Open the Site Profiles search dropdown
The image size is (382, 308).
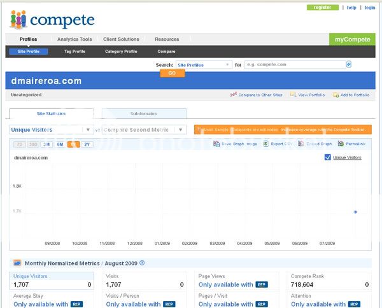pos(204,65)
